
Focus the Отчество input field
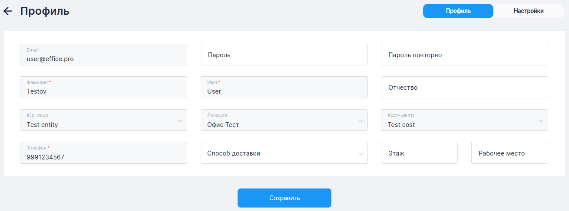(x=464, y=88)
